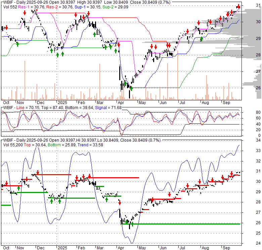
Task: Select the Signal = 71.68 label
Action: (x=108, y=108)
